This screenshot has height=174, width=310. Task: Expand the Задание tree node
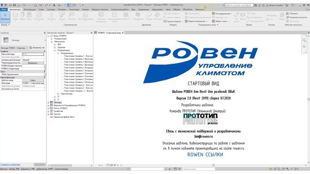click(55, 47)
